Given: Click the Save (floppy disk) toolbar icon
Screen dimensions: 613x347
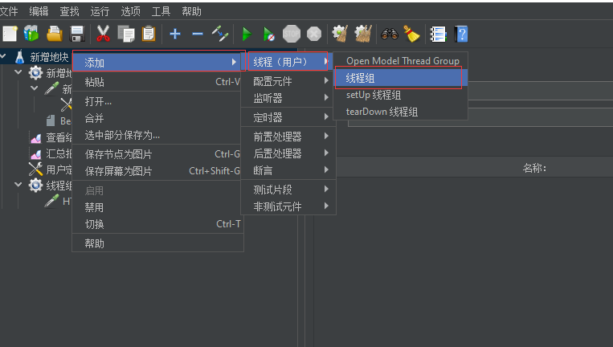Looking at the screenshot, I should point(78,34).
